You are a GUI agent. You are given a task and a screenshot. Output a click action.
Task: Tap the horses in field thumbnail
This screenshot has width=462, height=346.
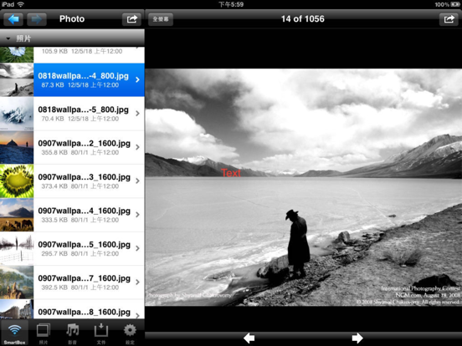(17, 215)
